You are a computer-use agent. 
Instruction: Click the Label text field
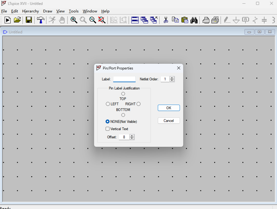124,79
